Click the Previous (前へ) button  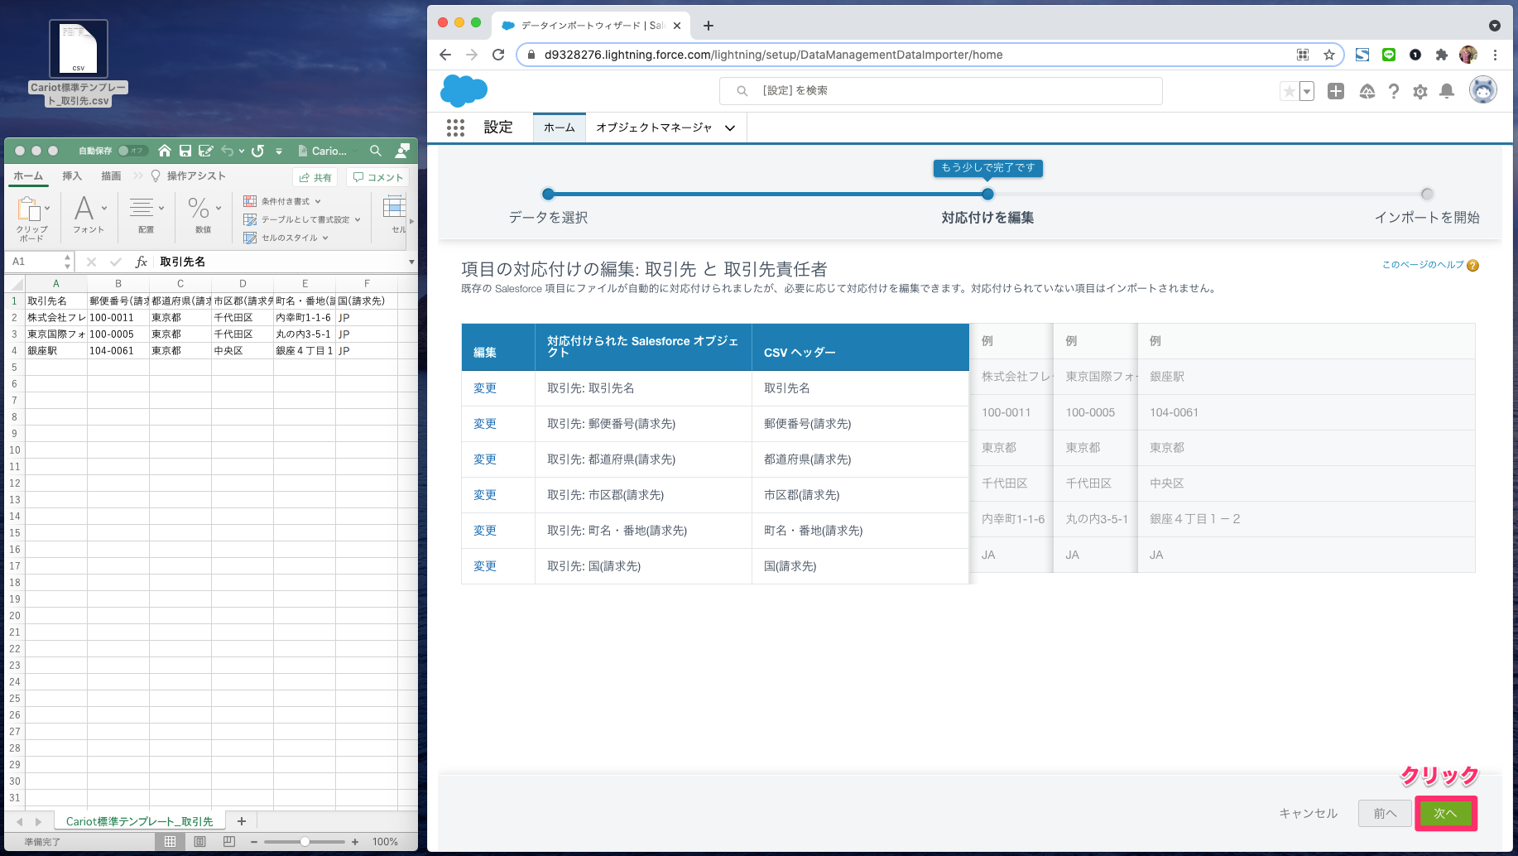(x=1385, y=813)
